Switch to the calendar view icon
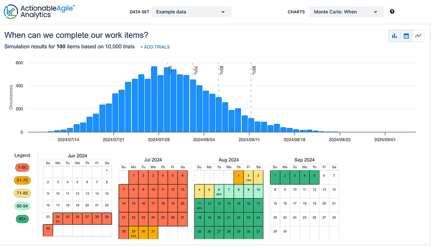Image resolution: width=431 pixels, height=246 pixels. point(406,36)
